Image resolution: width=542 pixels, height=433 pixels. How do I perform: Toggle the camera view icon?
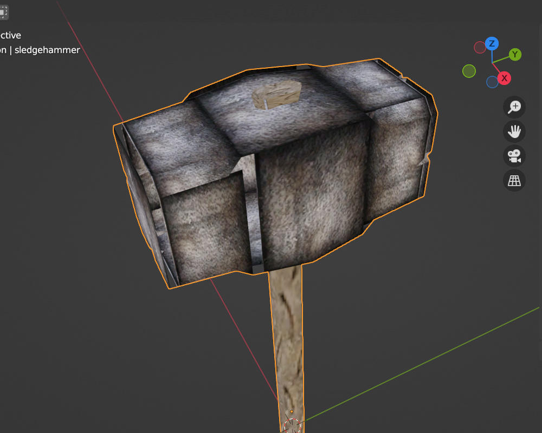(x=514, y=156)
